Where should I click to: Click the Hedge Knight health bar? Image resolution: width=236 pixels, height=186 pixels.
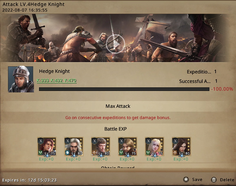point(124,89)
